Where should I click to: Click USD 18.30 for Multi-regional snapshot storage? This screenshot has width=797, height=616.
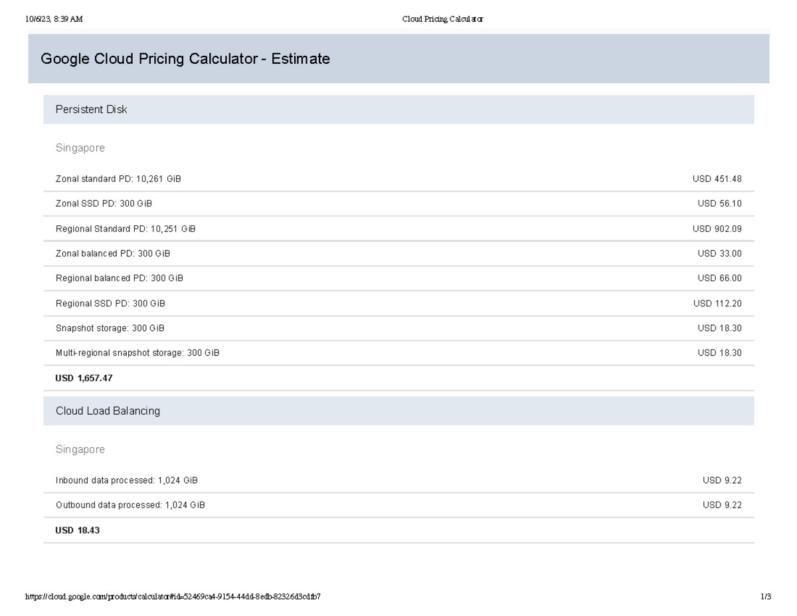[720, 353]
